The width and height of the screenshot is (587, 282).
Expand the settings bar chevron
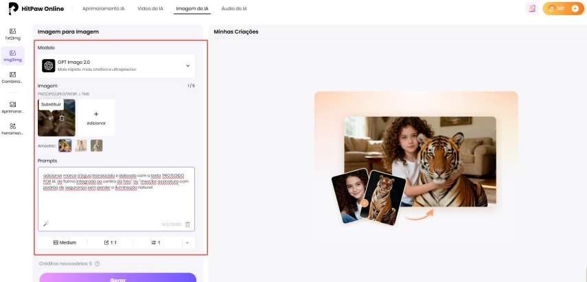coord(187,242)
